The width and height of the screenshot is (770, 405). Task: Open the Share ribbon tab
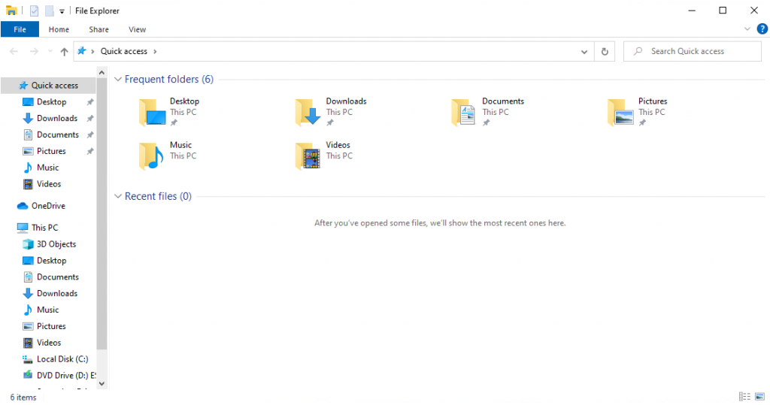click(99, 29)
